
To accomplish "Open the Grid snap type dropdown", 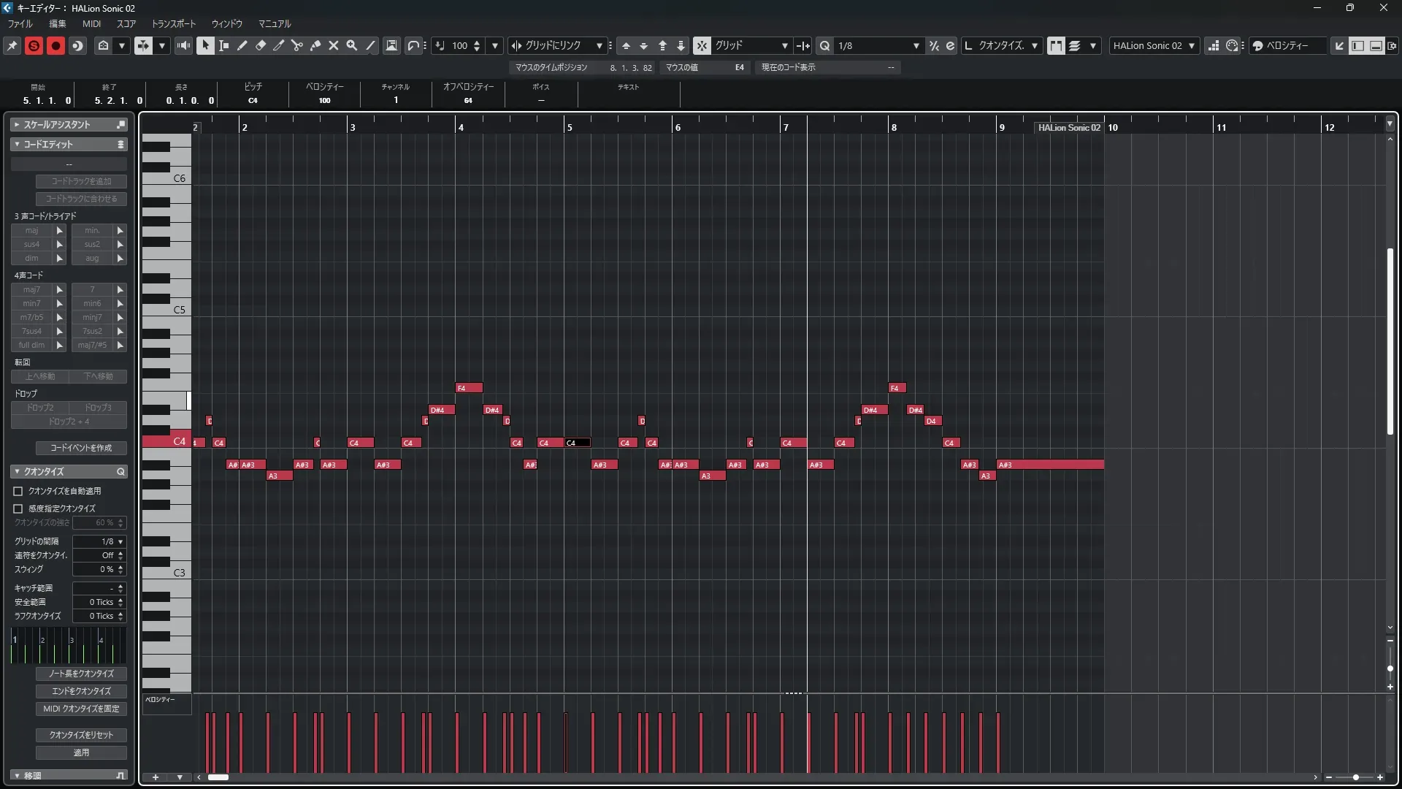I will (x=751, y=45).
